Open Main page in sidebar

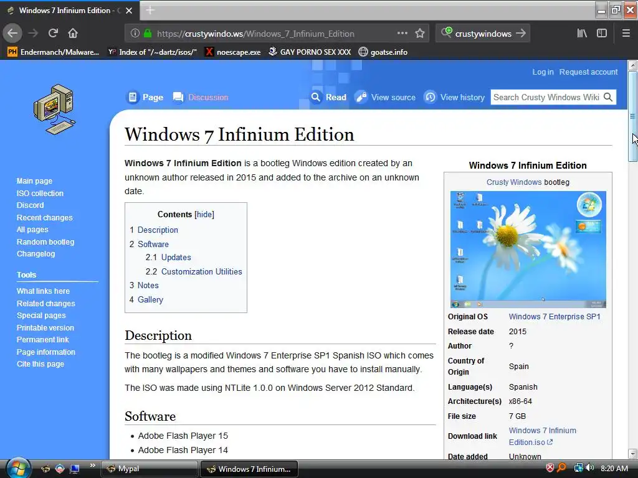point(34,181)
